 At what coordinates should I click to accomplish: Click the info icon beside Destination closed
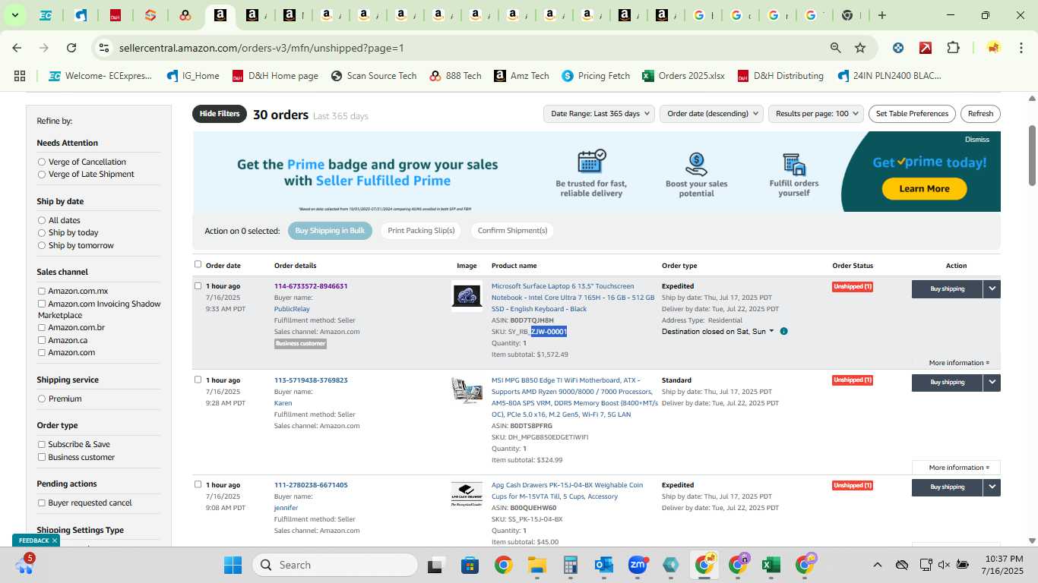783,332
